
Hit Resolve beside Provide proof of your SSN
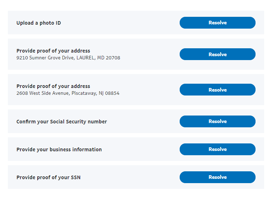pos(217,177)
